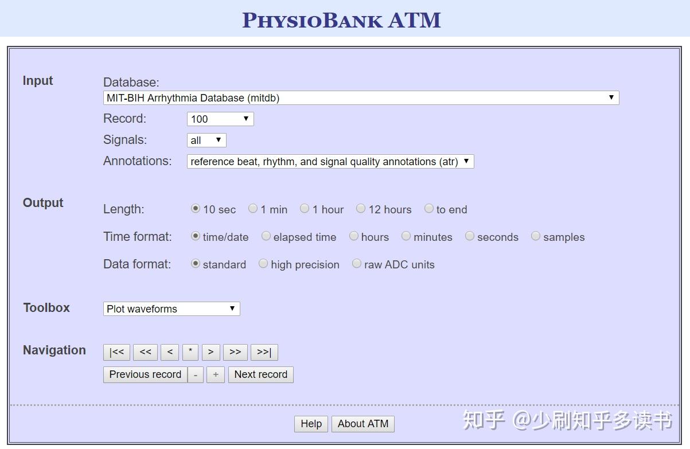Select the 1 min length option
Screen dimensions: 690x449
[x=253, y=209]
